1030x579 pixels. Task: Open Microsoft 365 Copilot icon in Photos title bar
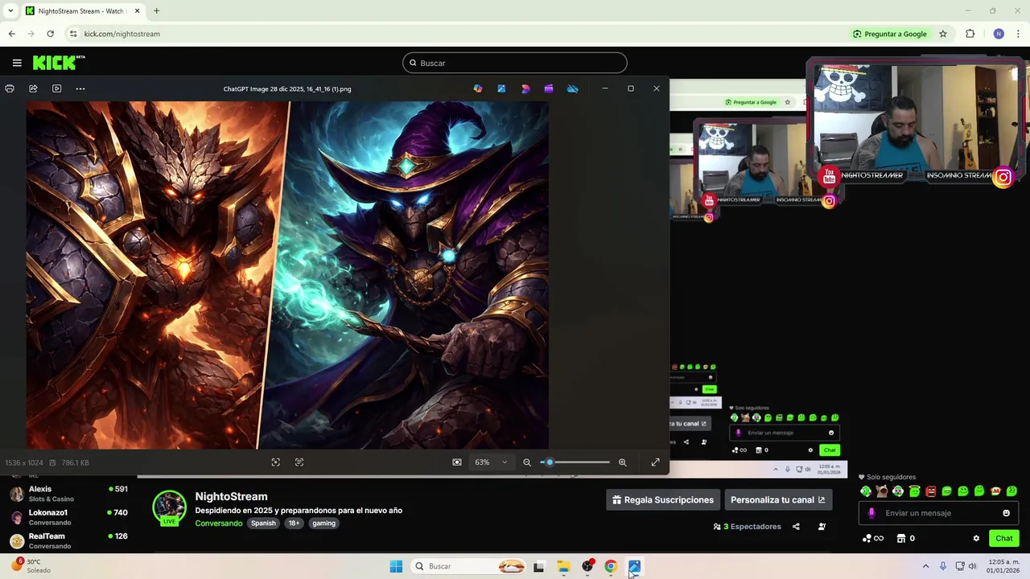coord(478,88)
